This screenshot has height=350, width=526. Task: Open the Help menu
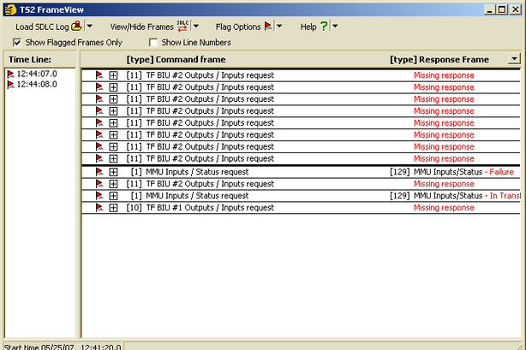[x=308, y=27]
